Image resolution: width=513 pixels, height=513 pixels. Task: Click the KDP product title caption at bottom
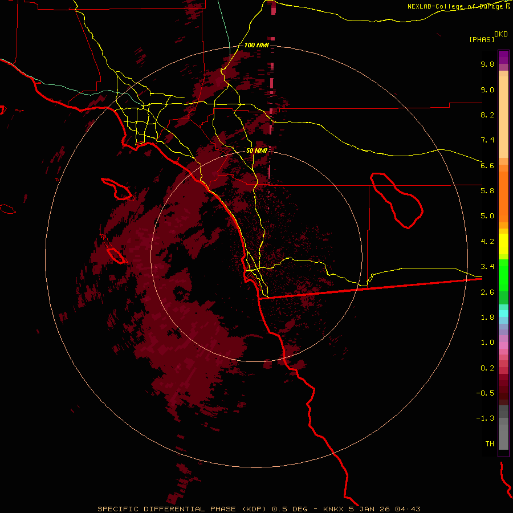pyautogui.click(x=259, y=509)
